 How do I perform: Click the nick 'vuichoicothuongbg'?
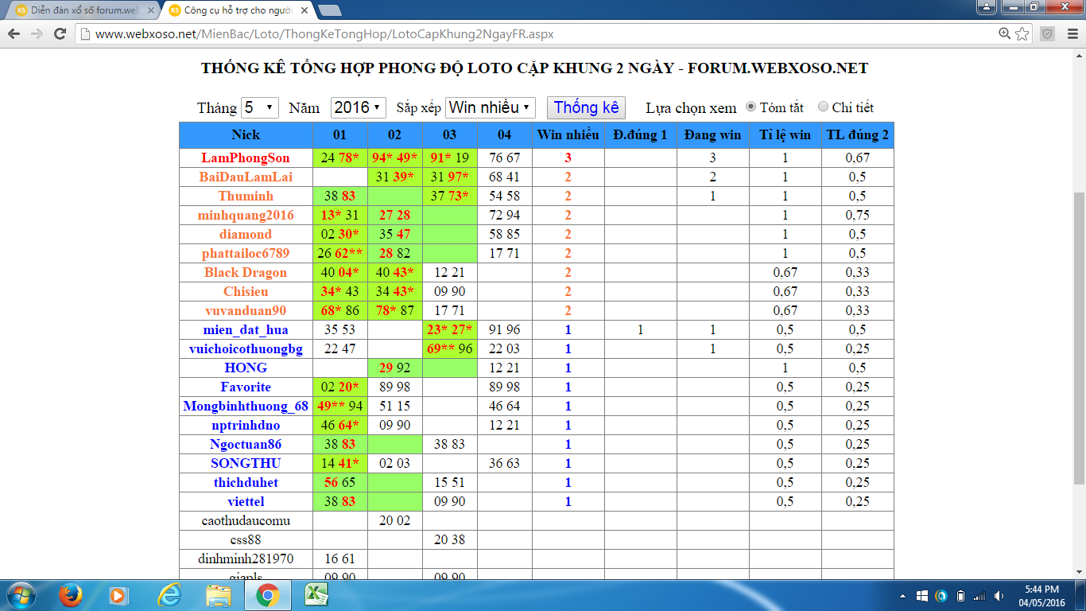click(246, 348)
